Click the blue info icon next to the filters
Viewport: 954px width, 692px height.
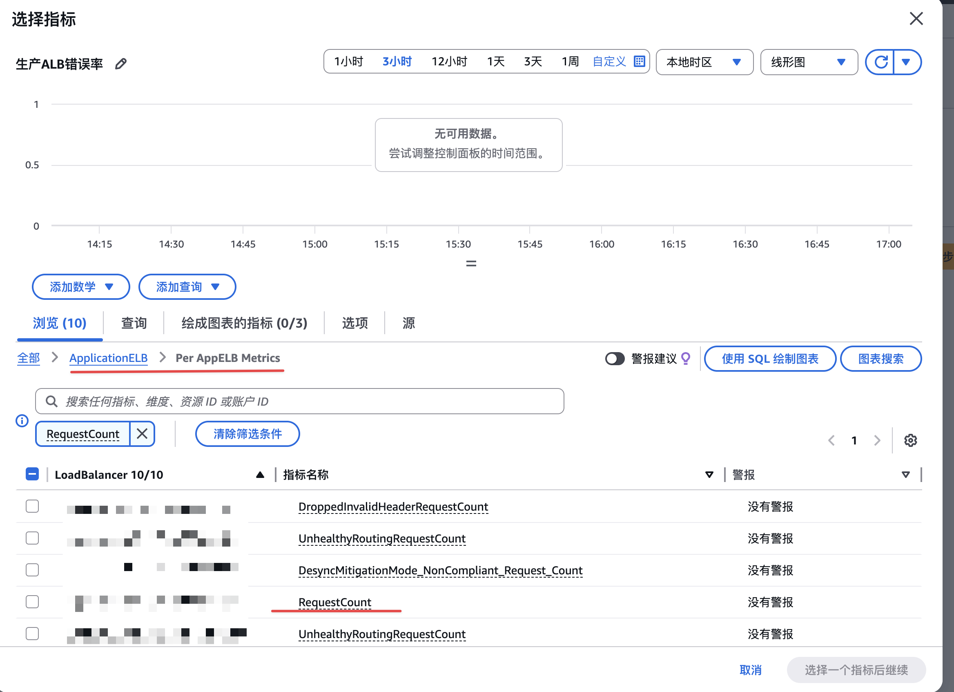click(x=22, y=421)
